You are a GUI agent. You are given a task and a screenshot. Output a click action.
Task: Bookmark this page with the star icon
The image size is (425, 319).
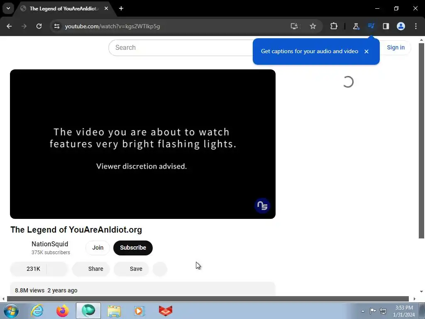[313, 26]
